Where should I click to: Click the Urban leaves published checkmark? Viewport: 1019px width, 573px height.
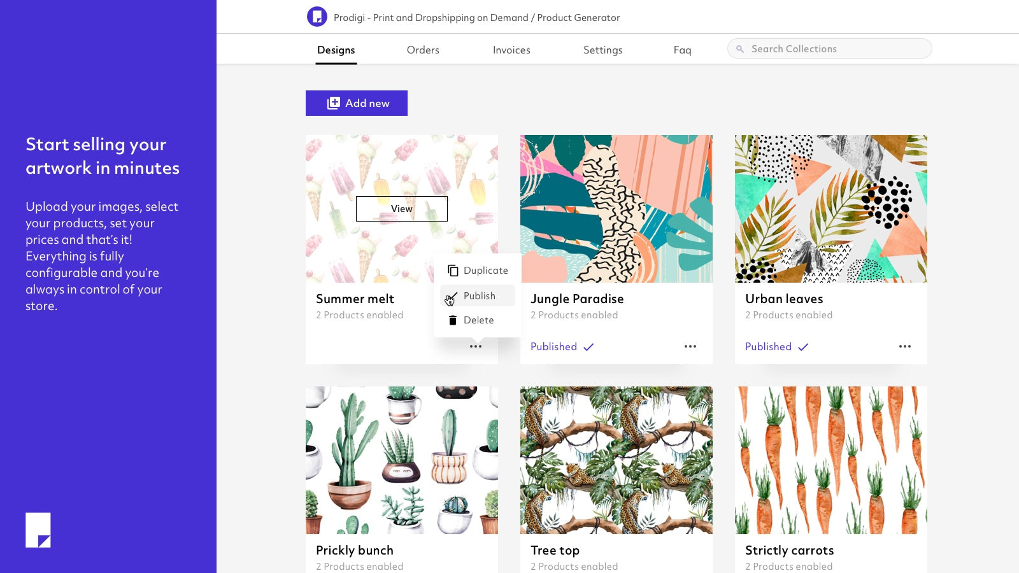click(x=803, y=347)
